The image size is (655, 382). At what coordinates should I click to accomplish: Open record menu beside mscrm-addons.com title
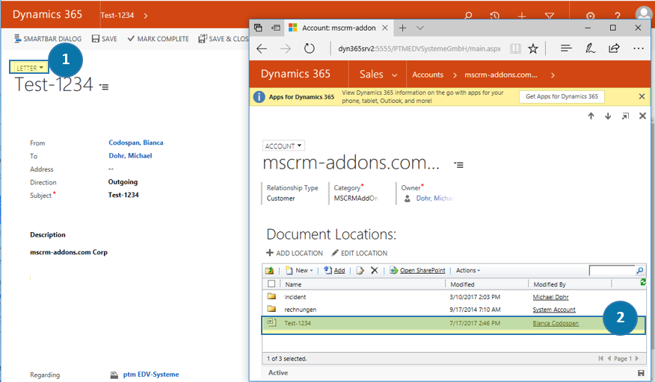458,165
